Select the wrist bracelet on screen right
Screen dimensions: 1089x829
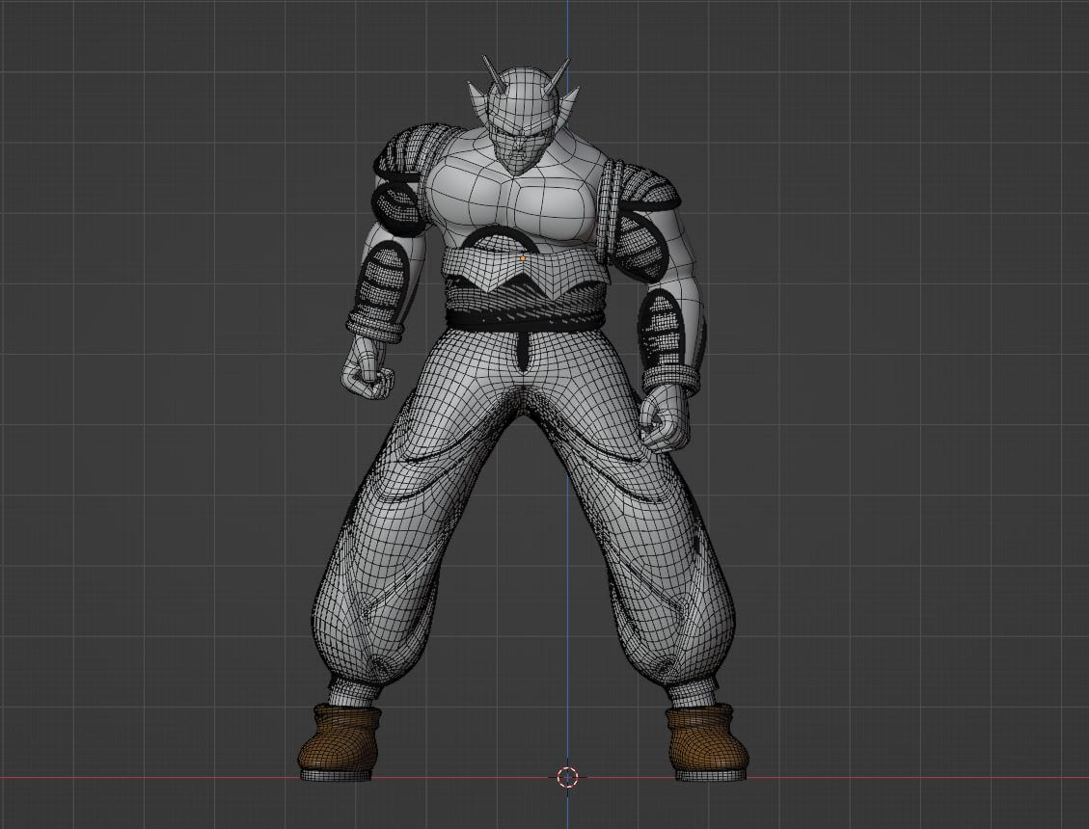671,379
